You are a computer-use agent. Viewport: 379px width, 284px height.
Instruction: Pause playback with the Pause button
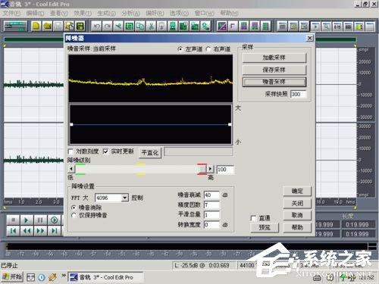pos(40,220)
